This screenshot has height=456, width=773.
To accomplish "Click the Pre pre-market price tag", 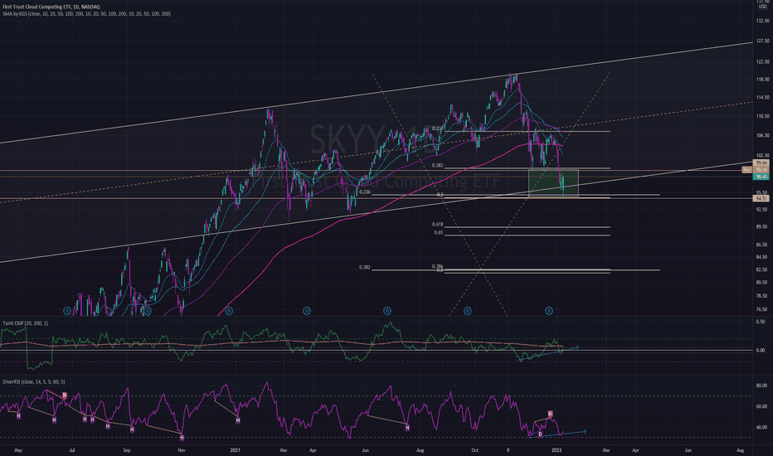I will [746, 170].
